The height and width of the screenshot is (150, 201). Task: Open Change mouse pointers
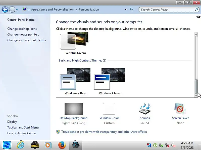23,34
